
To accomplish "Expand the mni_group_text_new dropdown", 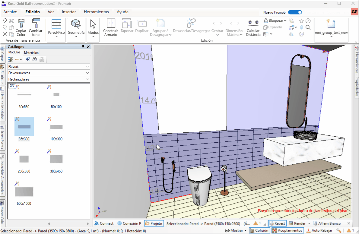I will point(331,36).
